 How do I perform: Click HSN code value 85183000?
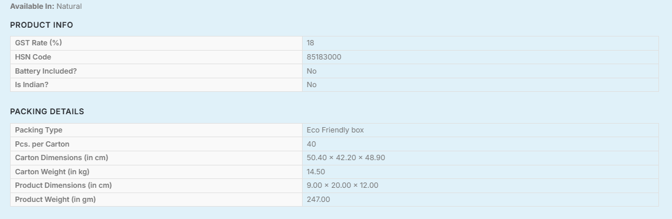[x=324, y=57]
